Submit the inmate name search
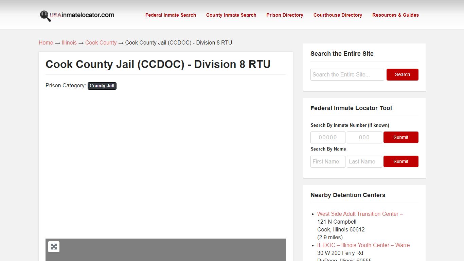 [x=401, y=161]
